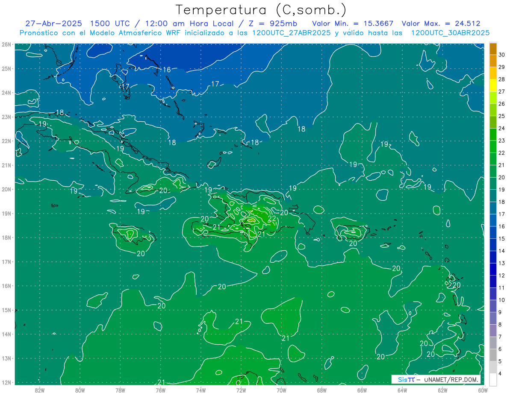Click the longitude label '60W'
513x396 pixels.
click(483, 390)
